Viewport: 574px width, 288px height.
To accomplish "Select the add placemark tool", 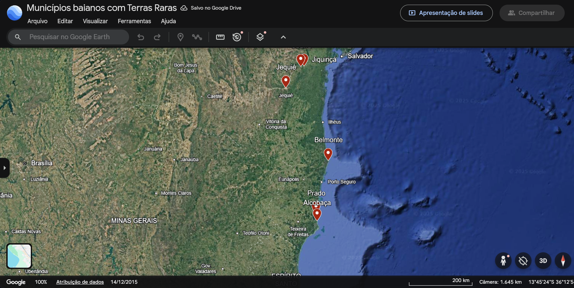I will coord(180,37).
